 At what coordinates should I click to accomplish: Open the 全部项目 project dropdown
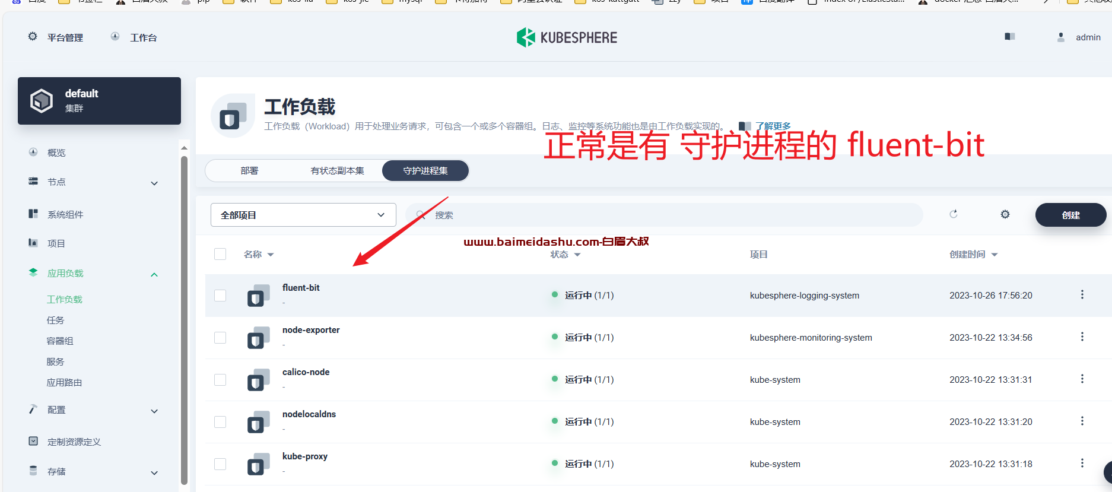point(303,215)
